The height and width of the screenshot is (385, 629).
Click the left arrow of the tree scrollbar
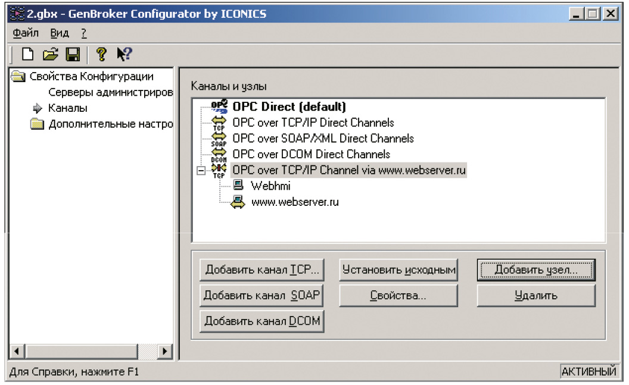click(17, 351)
